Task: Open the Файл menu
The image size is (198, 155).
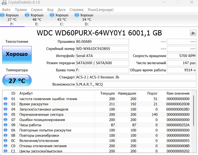Action: click(6, 10)
